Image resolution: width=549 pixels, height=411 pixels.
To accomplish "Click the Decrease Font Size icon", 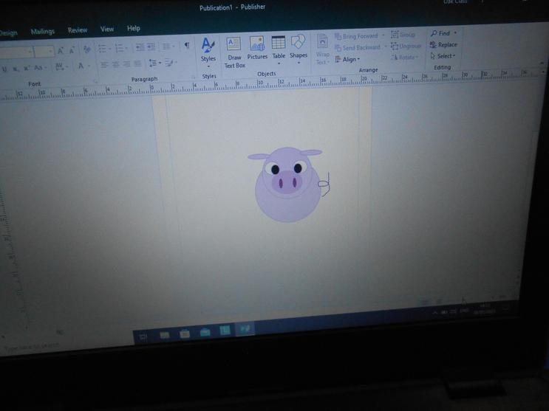I will 72,51.
